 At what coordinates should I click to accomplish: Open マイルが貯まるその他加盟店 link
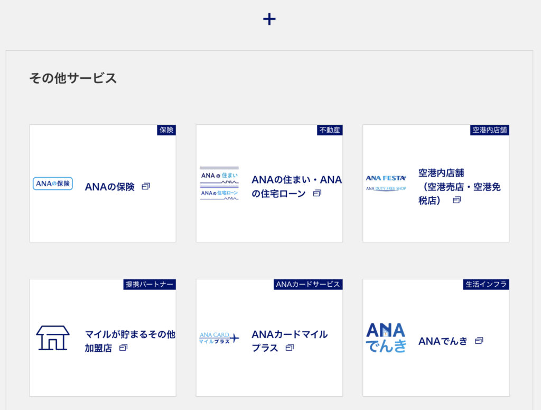click(129, 341)
